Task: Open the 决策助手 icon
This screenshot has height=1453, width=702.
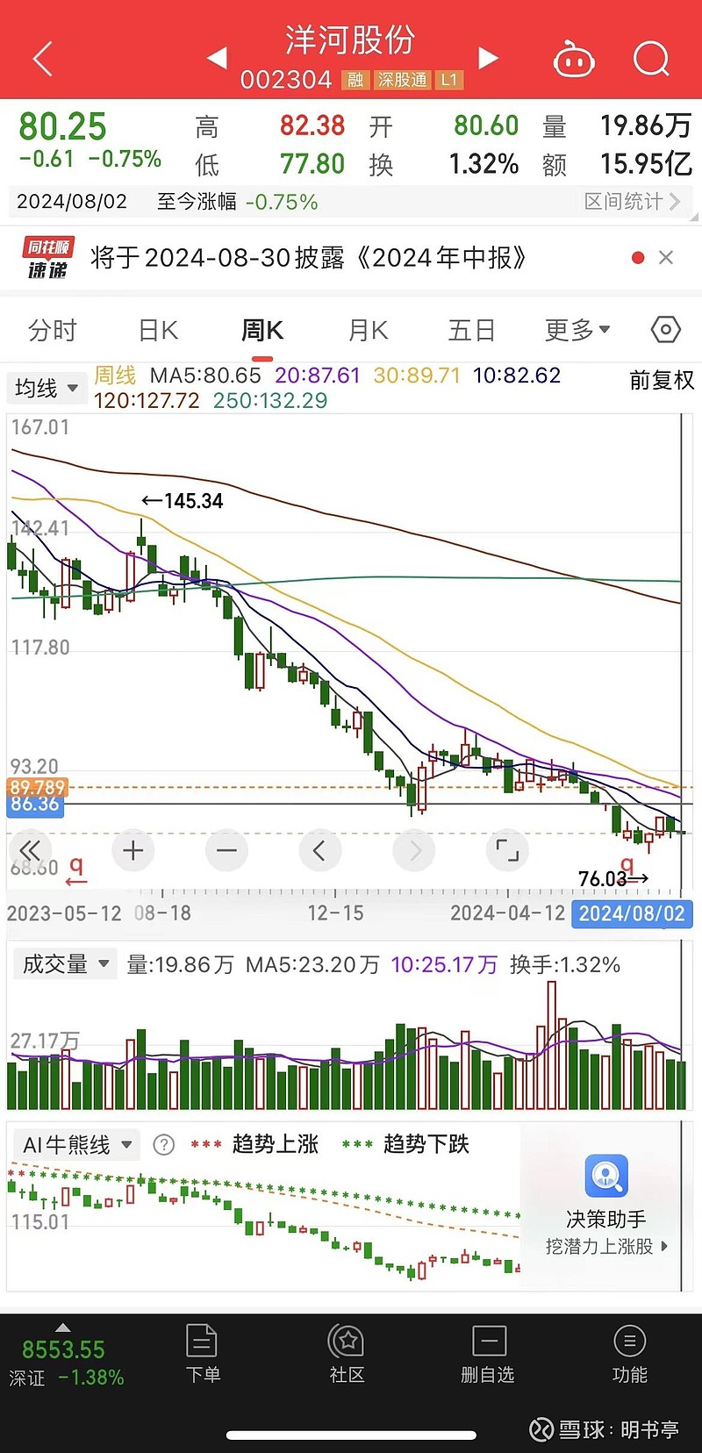Action: pyautogui.click(x=605, y=1176)
